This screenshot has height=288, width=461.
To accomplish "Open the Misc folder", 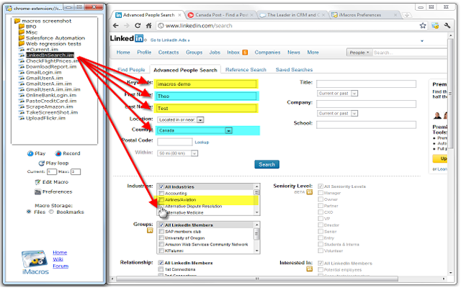I will coord(28,32).
